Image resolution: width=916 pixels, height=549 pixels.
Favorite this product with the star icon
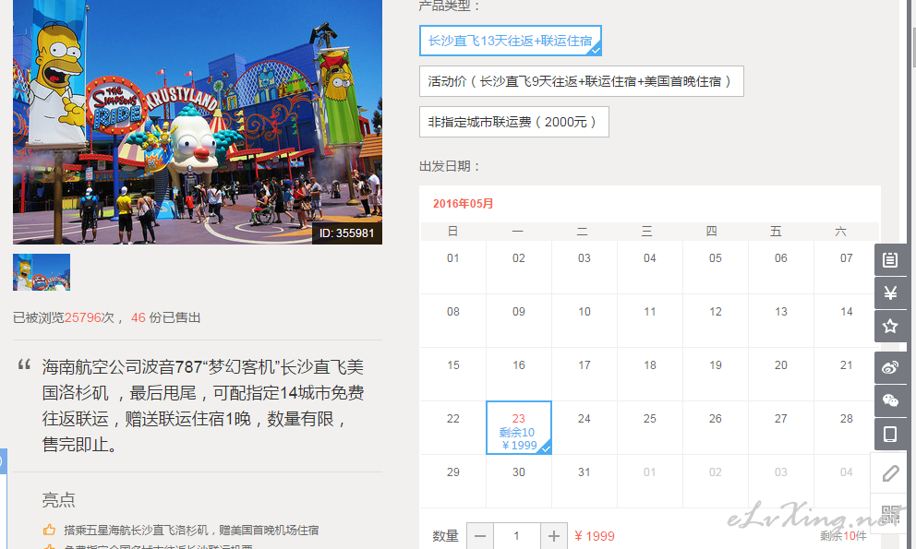[x=890, y=326]
